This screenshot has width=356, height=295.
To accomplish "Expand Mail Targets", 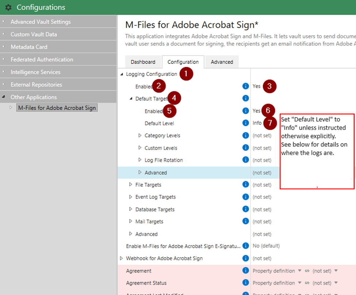I will (x=131, y=221).
